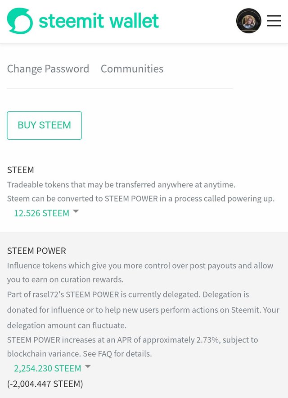The width and height of the screenshot is (288, 398).
Task: Click the 'steemit wallet' wordmark
Action: coord(99,21)
